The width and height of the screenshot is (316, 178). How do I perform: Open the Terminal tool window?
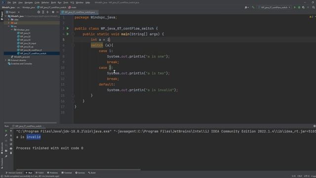click(67, 173)
